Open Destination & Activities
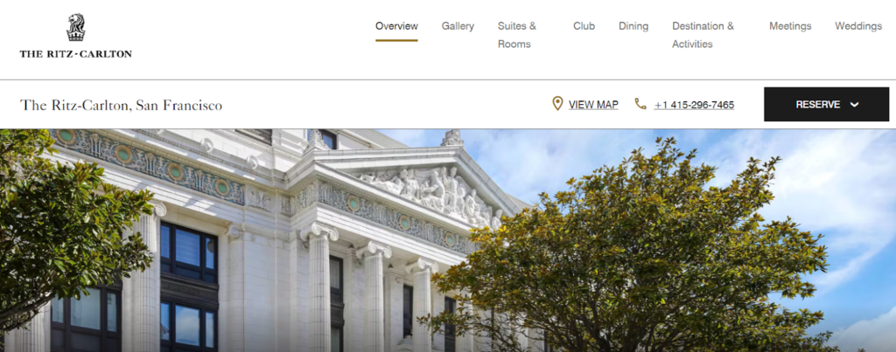The width and height of the screenshot is (896, 352). click(x=703, y=35)
